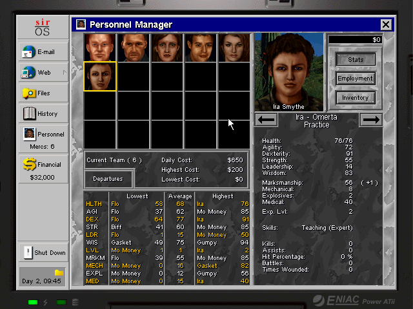The width and height of the screenshot is (413, 309).
Task: Select the fourth merc portrait, dark-haired man
Action: 201,48
